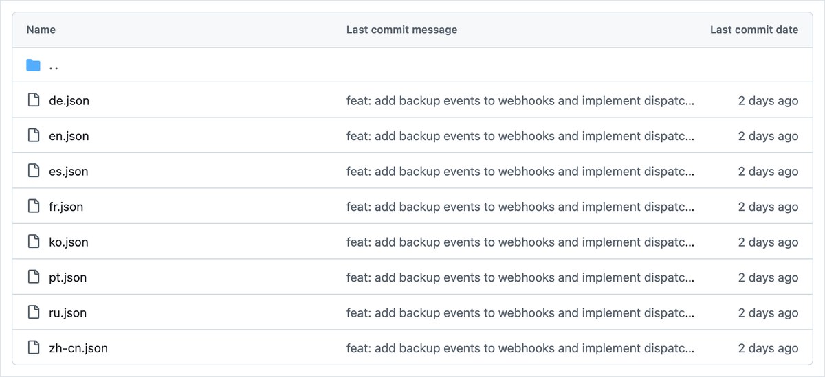View commit message for pt.json
The height and width of the screenshot is (377, 825).
tap(520, 277)
